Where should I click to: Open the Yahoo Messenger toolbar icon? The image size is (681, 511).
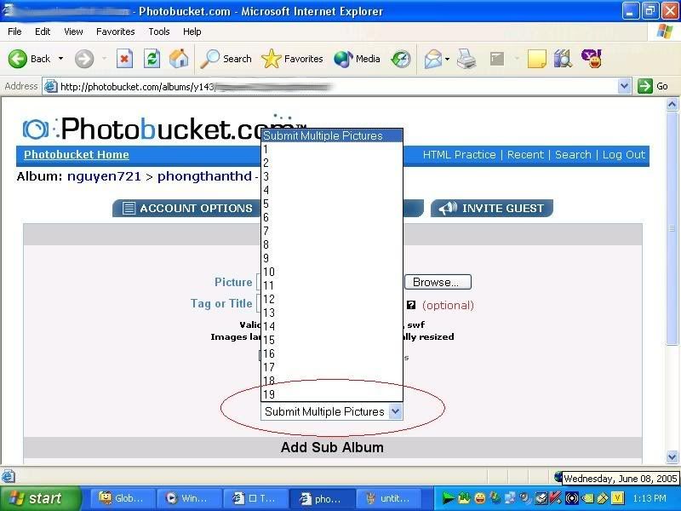pyautogui.click(x=592, y=59)
